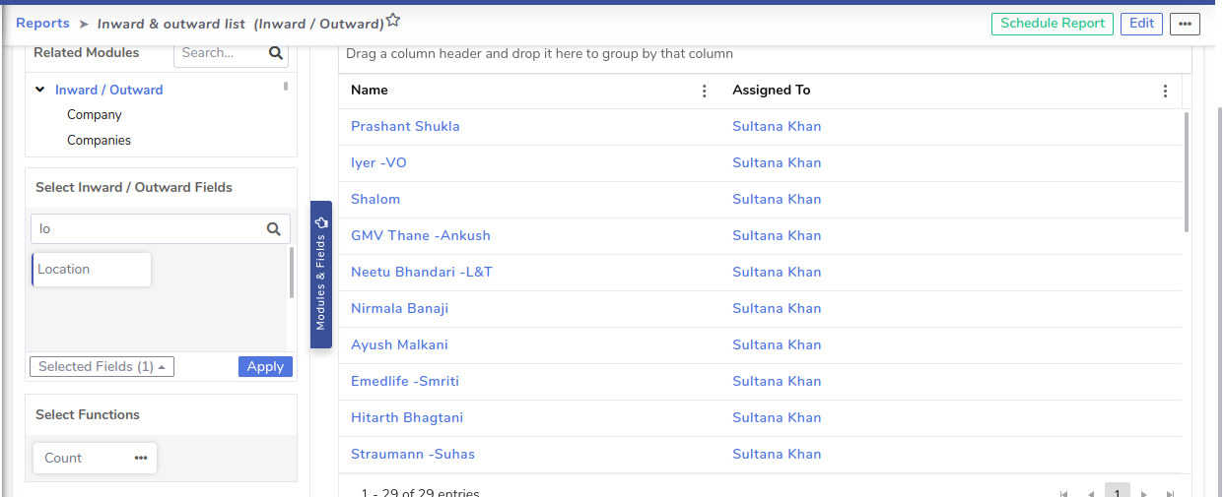Click the table vertical scrollbar
This screenshot has height=497, width=1225.
click(x=1186, y=172)
